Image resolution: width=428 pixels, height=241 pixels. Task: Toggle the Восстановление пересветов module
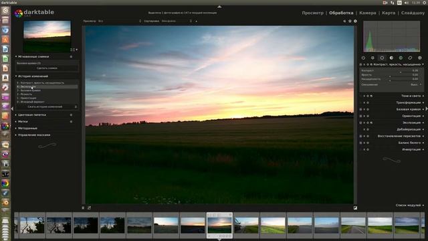pyautogui.click(x=361, y=136)
